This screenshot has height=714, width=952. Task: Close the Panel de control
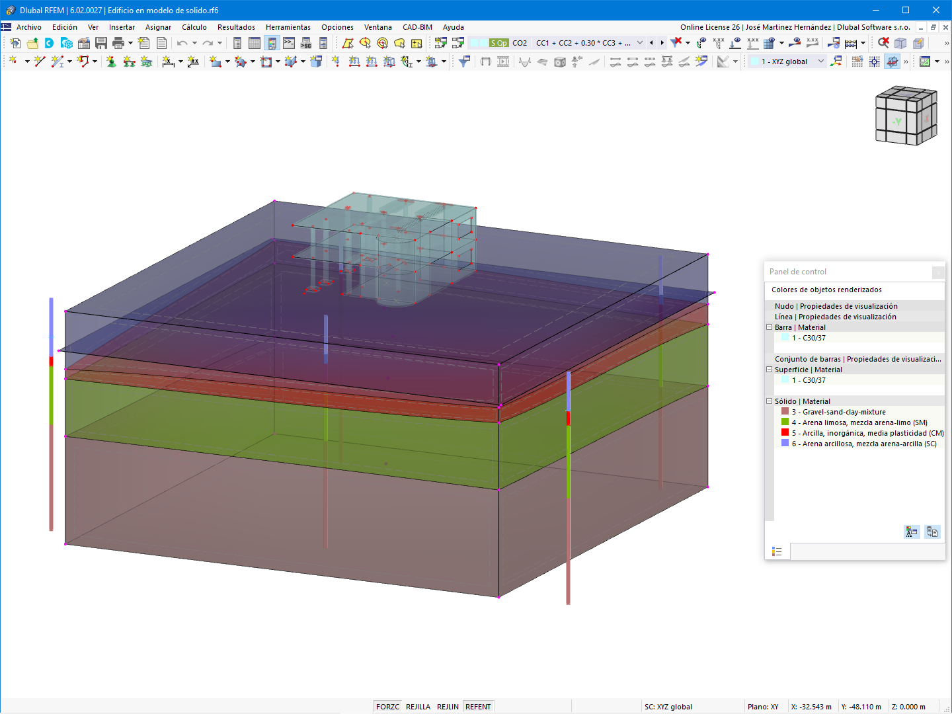[937, 272]
